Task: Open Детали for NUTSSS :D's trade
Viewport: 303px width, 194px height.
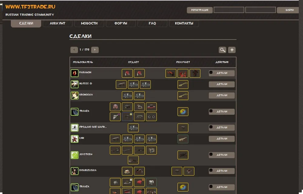Action: [222, 84]
